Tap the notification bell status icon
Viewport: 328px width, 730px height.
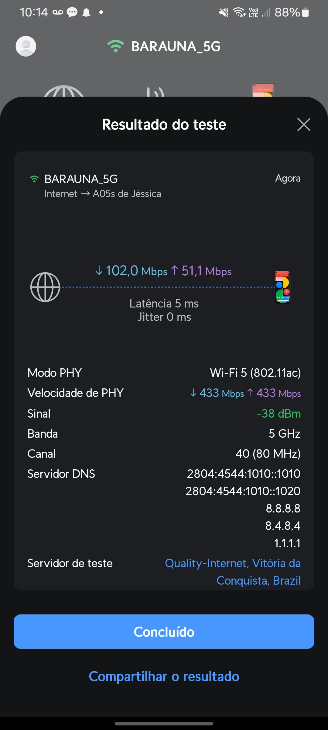pos(87,12)
